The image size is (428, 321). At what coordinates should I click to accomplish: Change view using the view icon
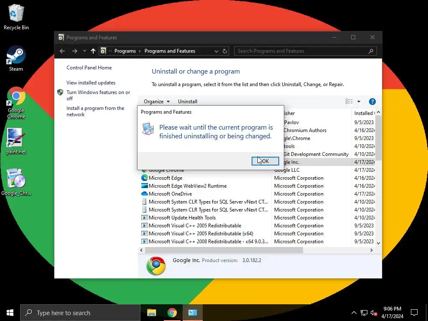tap(349, 102)
